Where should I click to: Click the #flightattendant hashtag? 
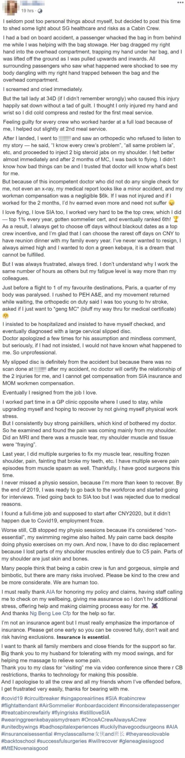[20, 706]
